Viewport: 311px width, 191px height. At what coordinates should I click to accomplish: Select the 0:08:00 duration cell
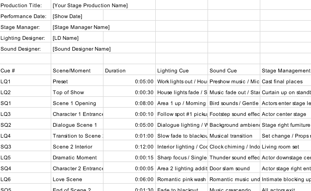coord(129,103)
